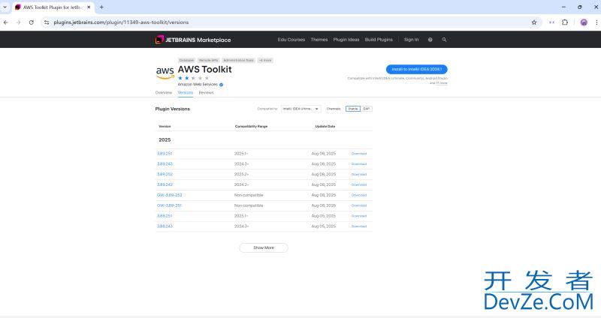The image size is (601, 318).
Task: Click the Remote SFTP tag
Action: (209, 60)
